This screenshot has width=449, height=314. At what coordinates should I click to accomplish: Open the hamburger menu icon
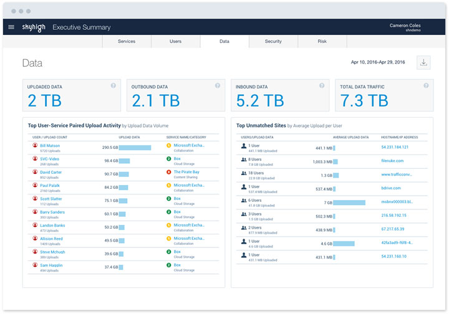(x=11, y=27)
